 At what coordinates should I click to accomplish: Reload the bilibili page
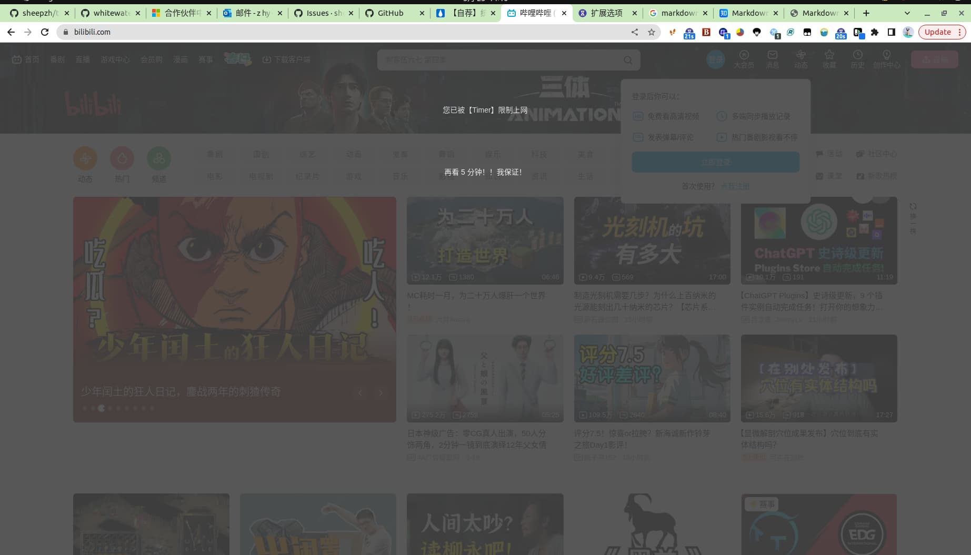(x=45, y=32)
